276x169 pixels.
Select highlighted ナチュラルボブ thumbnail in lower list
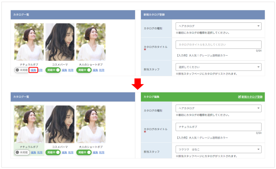click(29, 124)
